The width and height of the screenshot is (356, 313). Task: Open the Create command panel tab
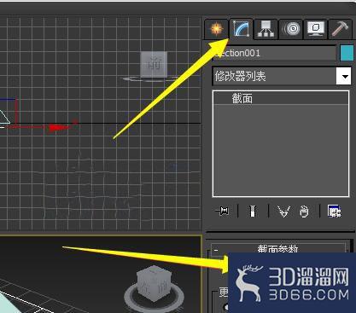216,29
